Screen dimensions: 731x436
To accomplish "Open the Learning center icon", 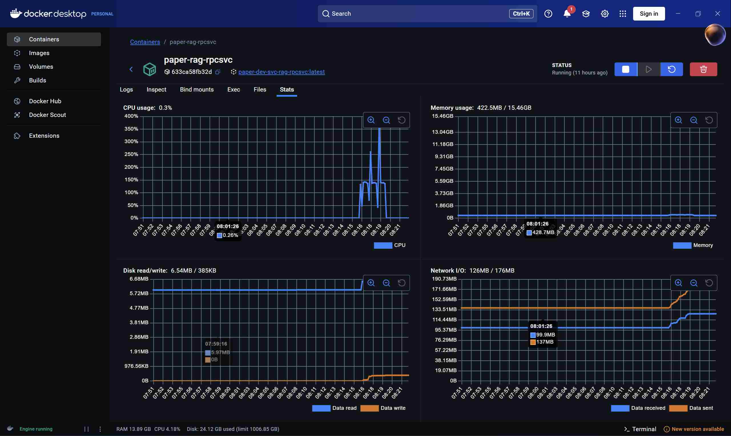I will 586,14.
